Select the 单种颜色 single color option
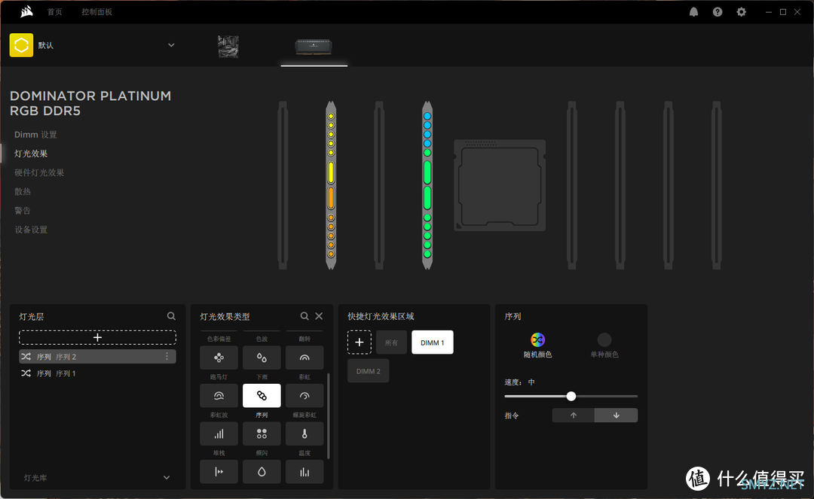This screenshot has width=814, height=499. (604, 345)
